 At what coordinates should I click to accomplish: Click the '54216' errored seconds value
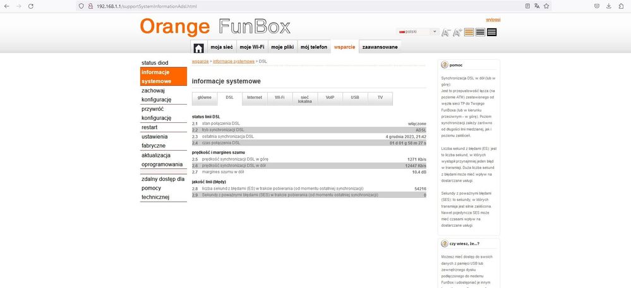click(420, 189)
